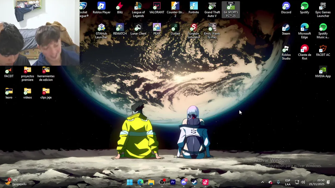Click the OBS Studio taskbar icon
The width and height of the screenshot is (335, 188).
(162, 182)
